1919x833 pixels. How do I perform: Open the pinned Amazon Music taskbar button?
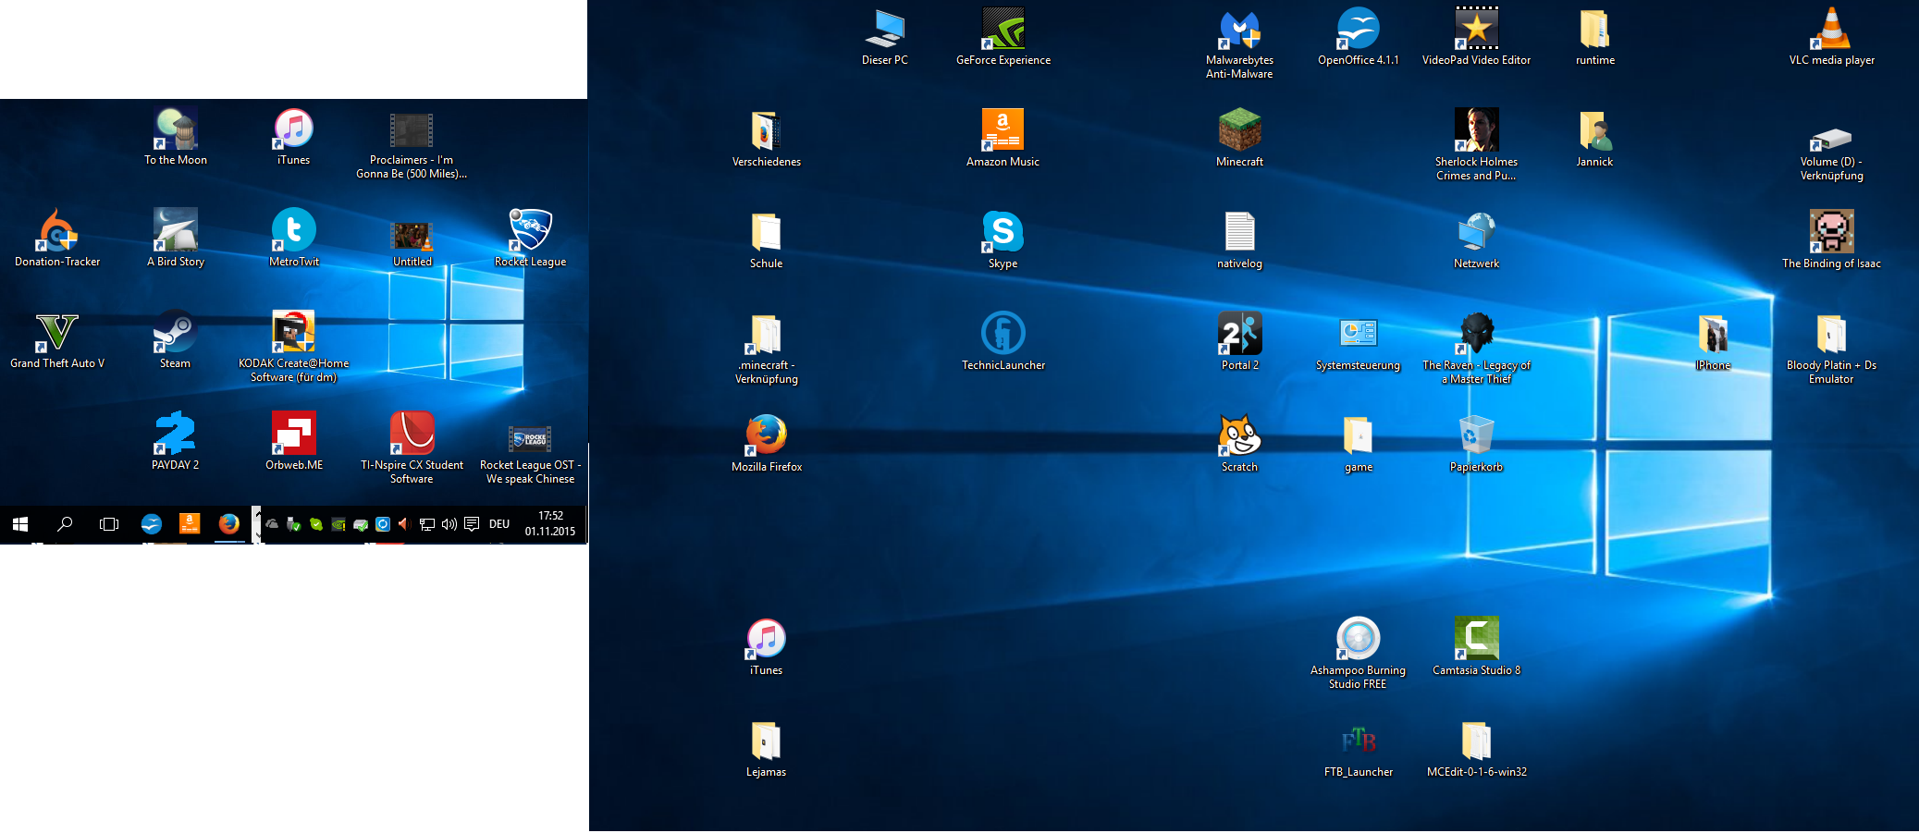coord(189,524)
